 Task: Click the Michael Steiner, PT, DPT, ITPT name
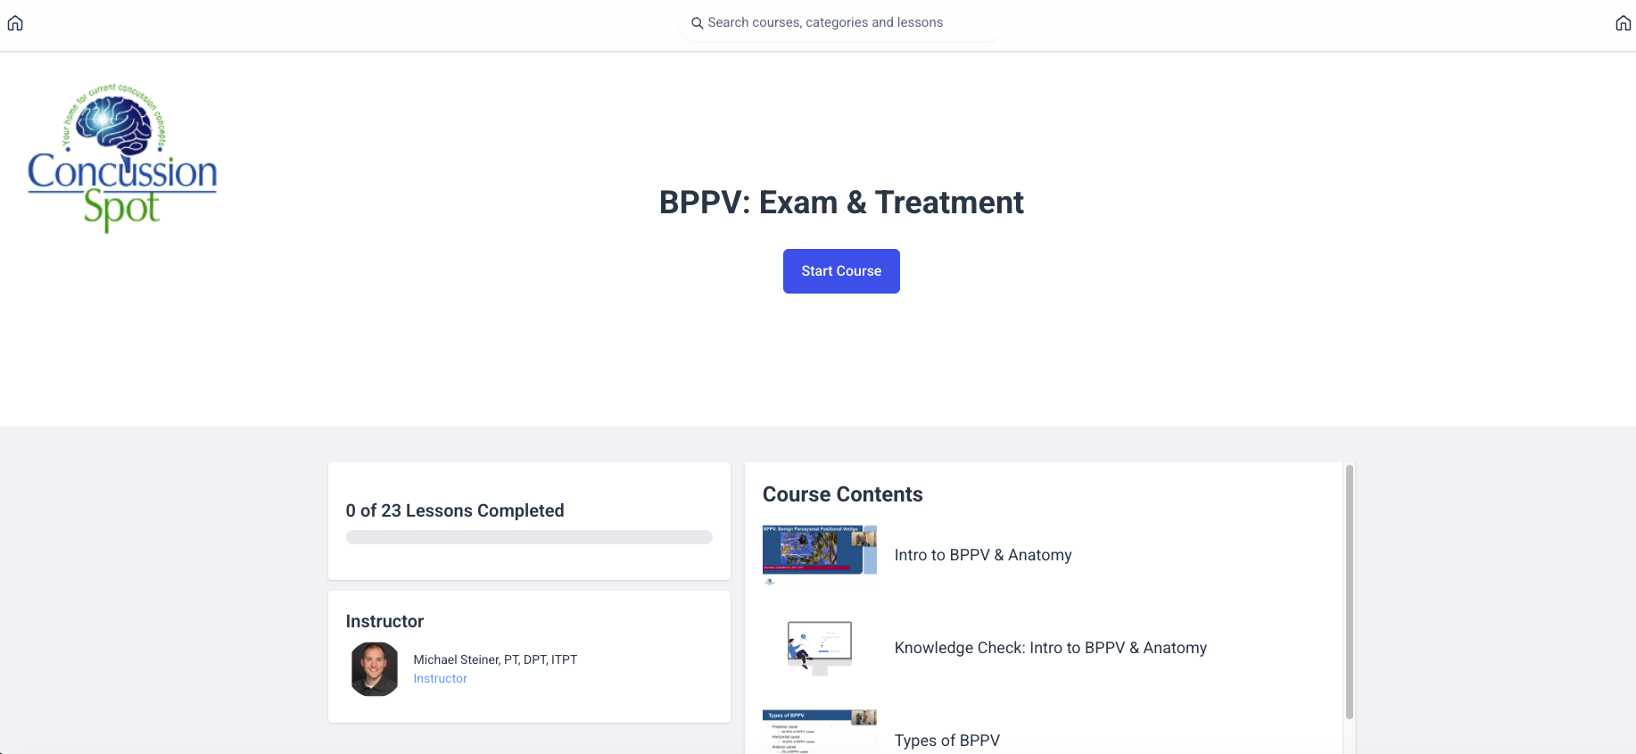click(x=495, y=659)
